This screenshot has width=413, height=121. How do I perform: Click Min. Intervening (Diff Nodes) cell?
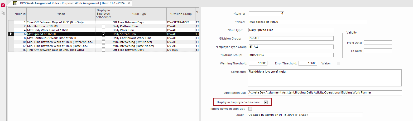click(x=139, y=42)
